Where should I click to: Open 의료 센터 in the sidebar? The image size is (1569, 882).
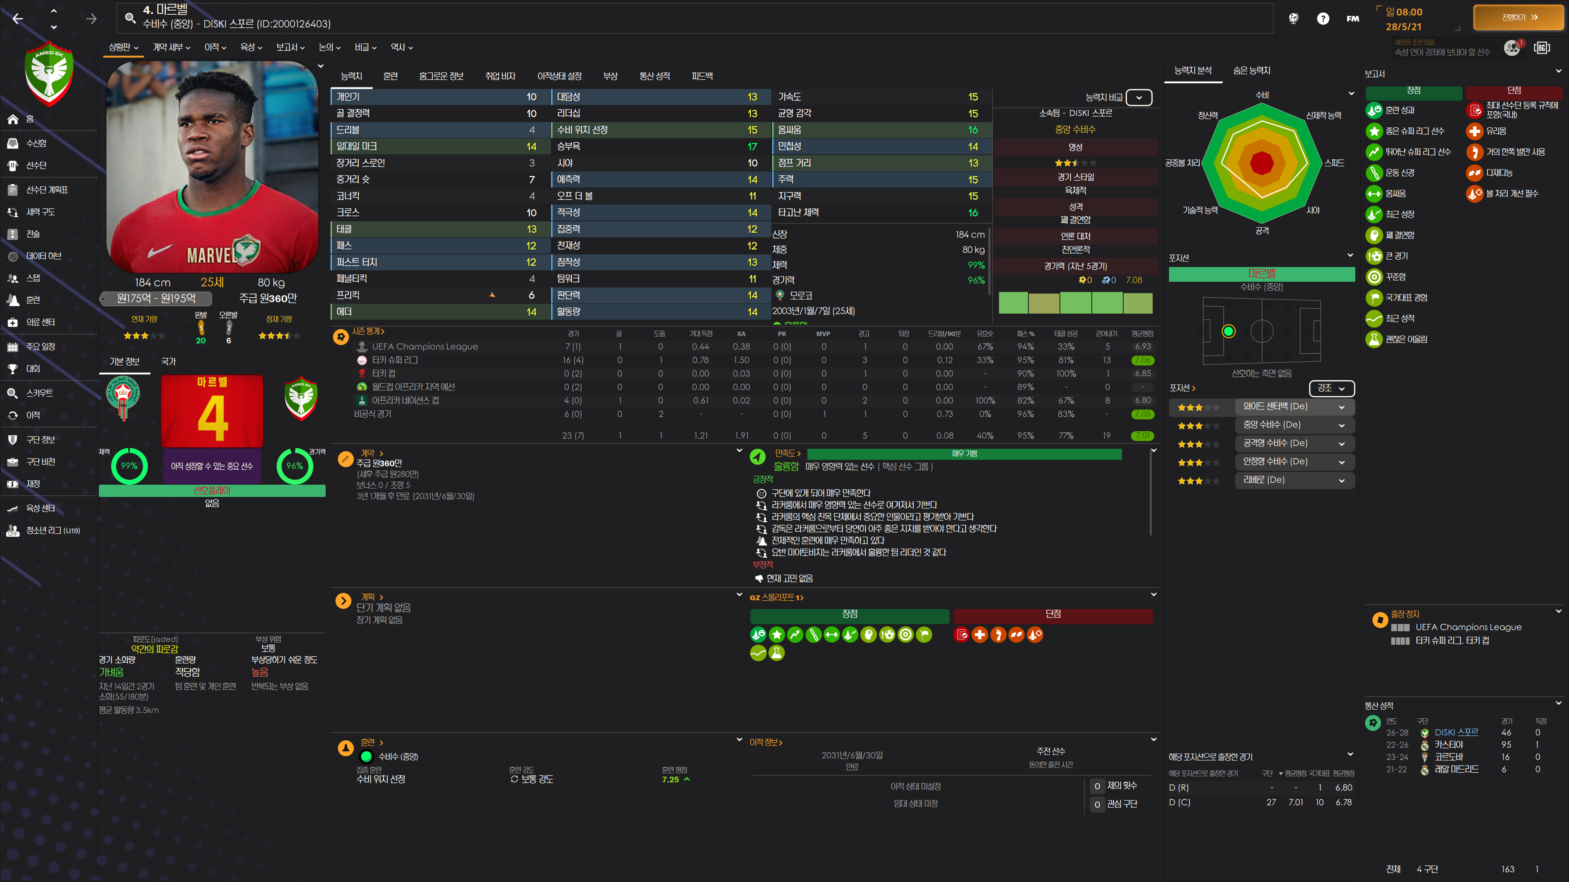(40, 322)
